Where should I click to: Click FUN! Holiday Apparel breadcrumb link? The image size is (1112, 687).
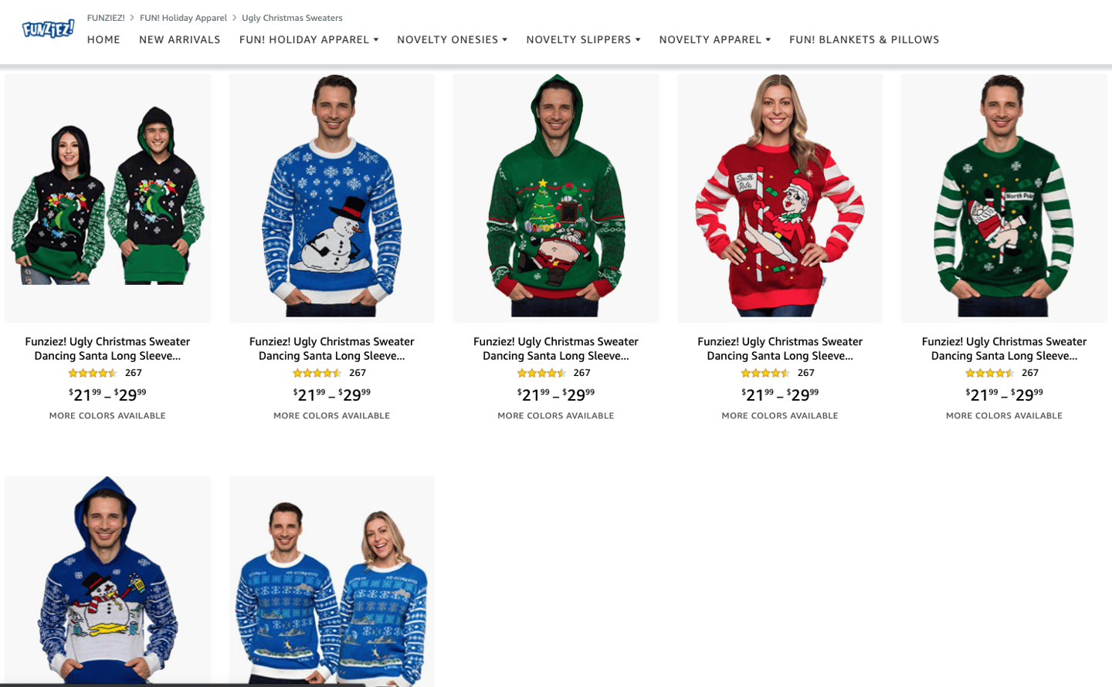tap(183, 18)
